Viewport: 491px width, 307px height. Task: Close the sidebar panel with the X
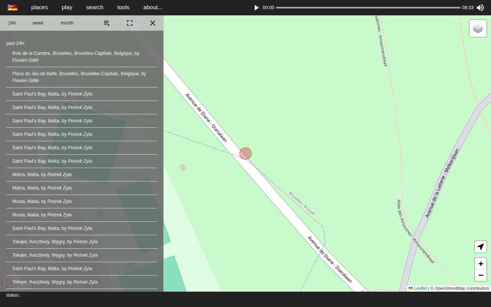tap(152, 23)
